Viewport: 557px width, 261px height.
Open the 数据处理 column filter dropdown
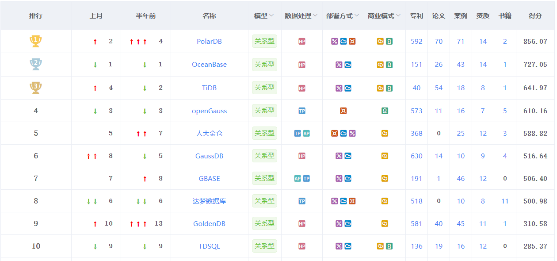tap(315, 15)
